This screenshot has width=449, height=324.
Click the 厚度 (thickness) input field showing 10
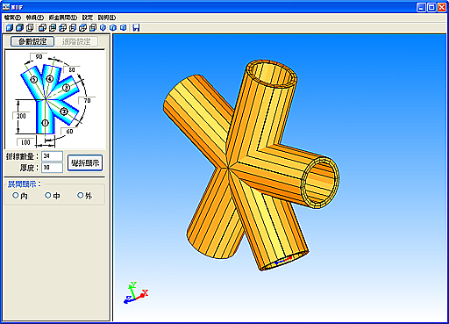52,168
